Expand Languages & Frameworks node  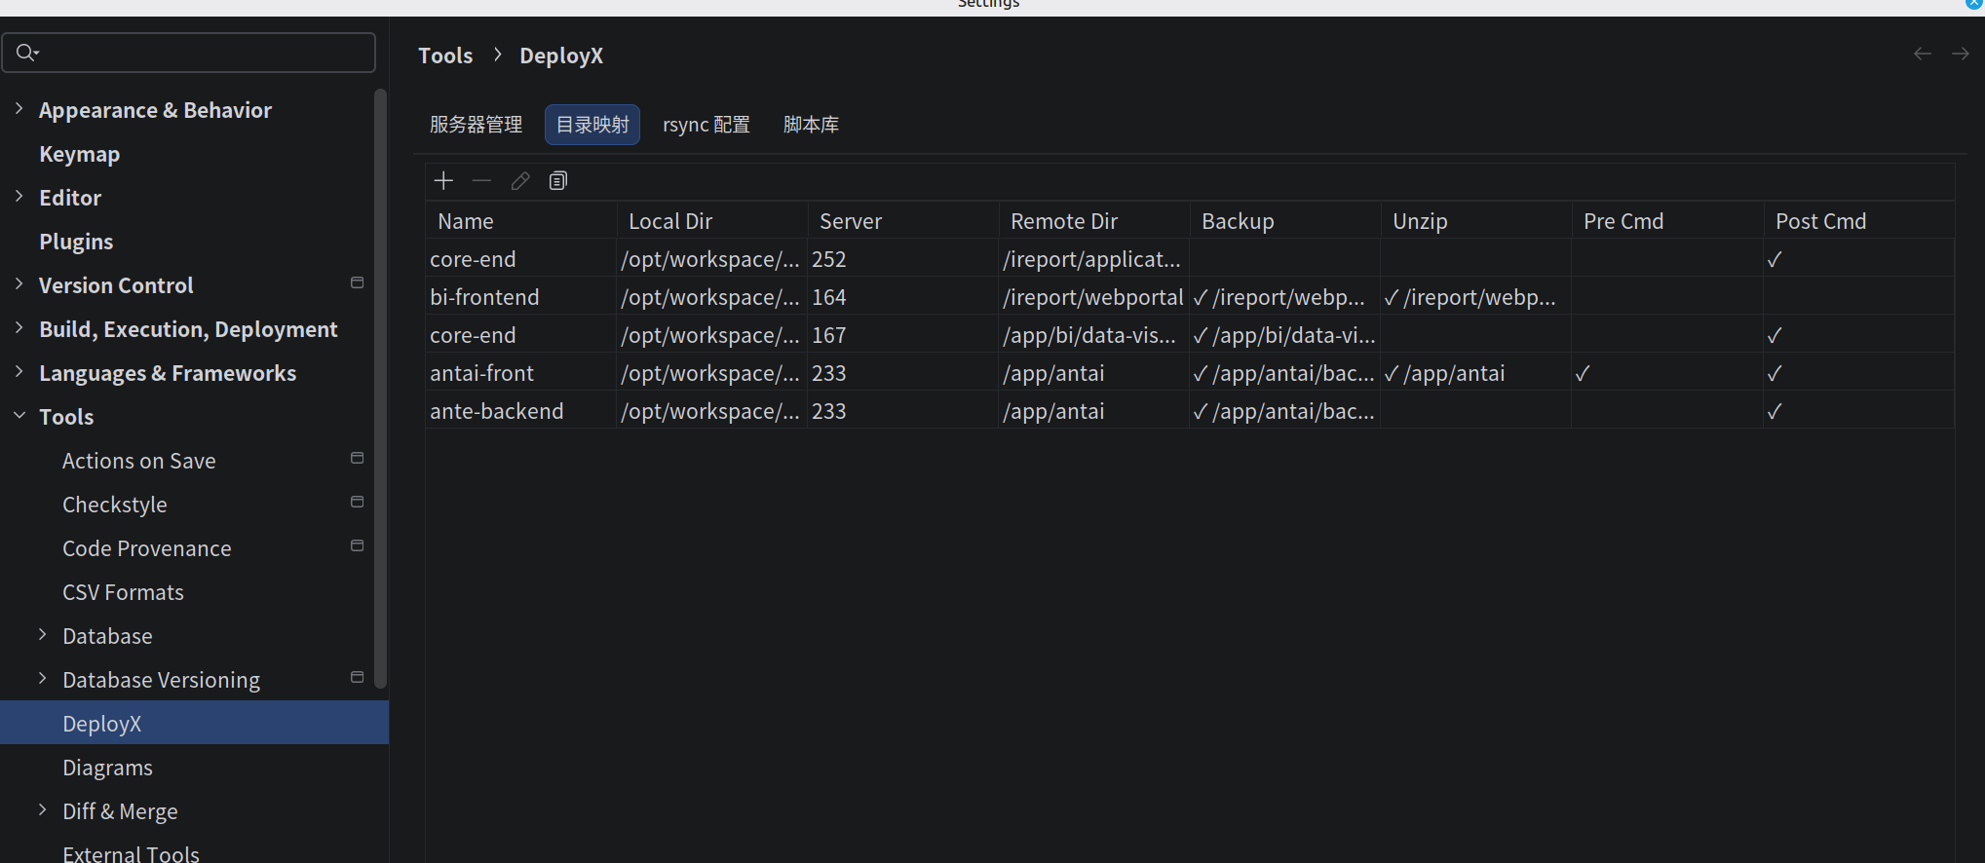[x=19, y=371]
